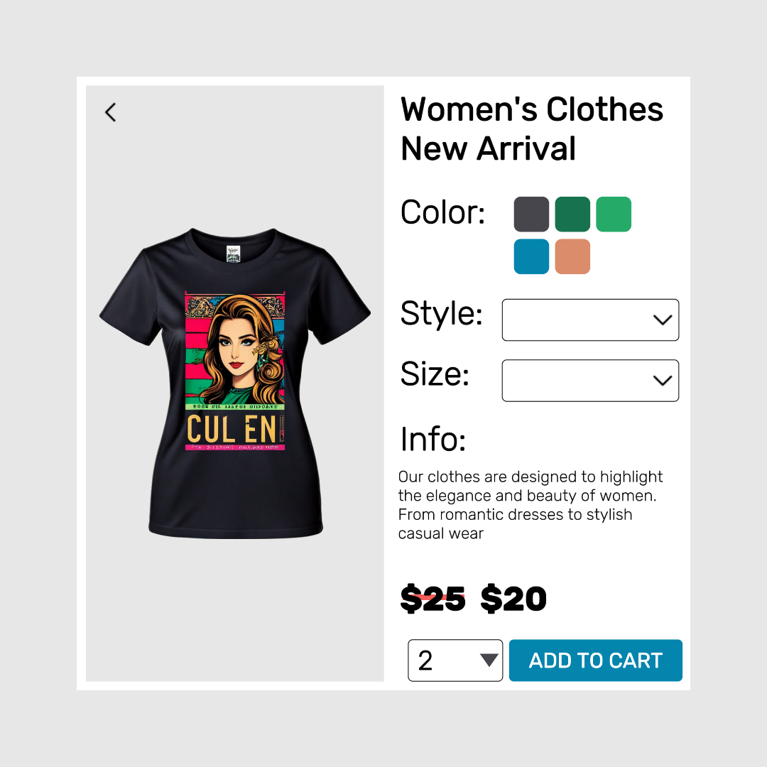
Task: Click the Info: heading
Action: [x=433, y=440]
